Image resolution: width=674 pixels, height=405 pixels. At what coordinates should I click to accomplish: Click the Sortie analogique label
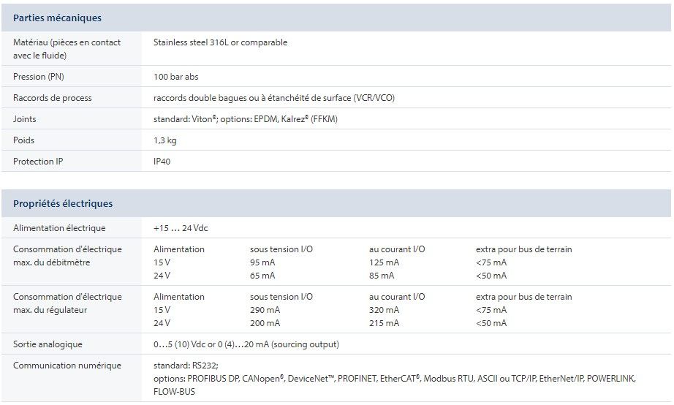[x=48, y=344]
